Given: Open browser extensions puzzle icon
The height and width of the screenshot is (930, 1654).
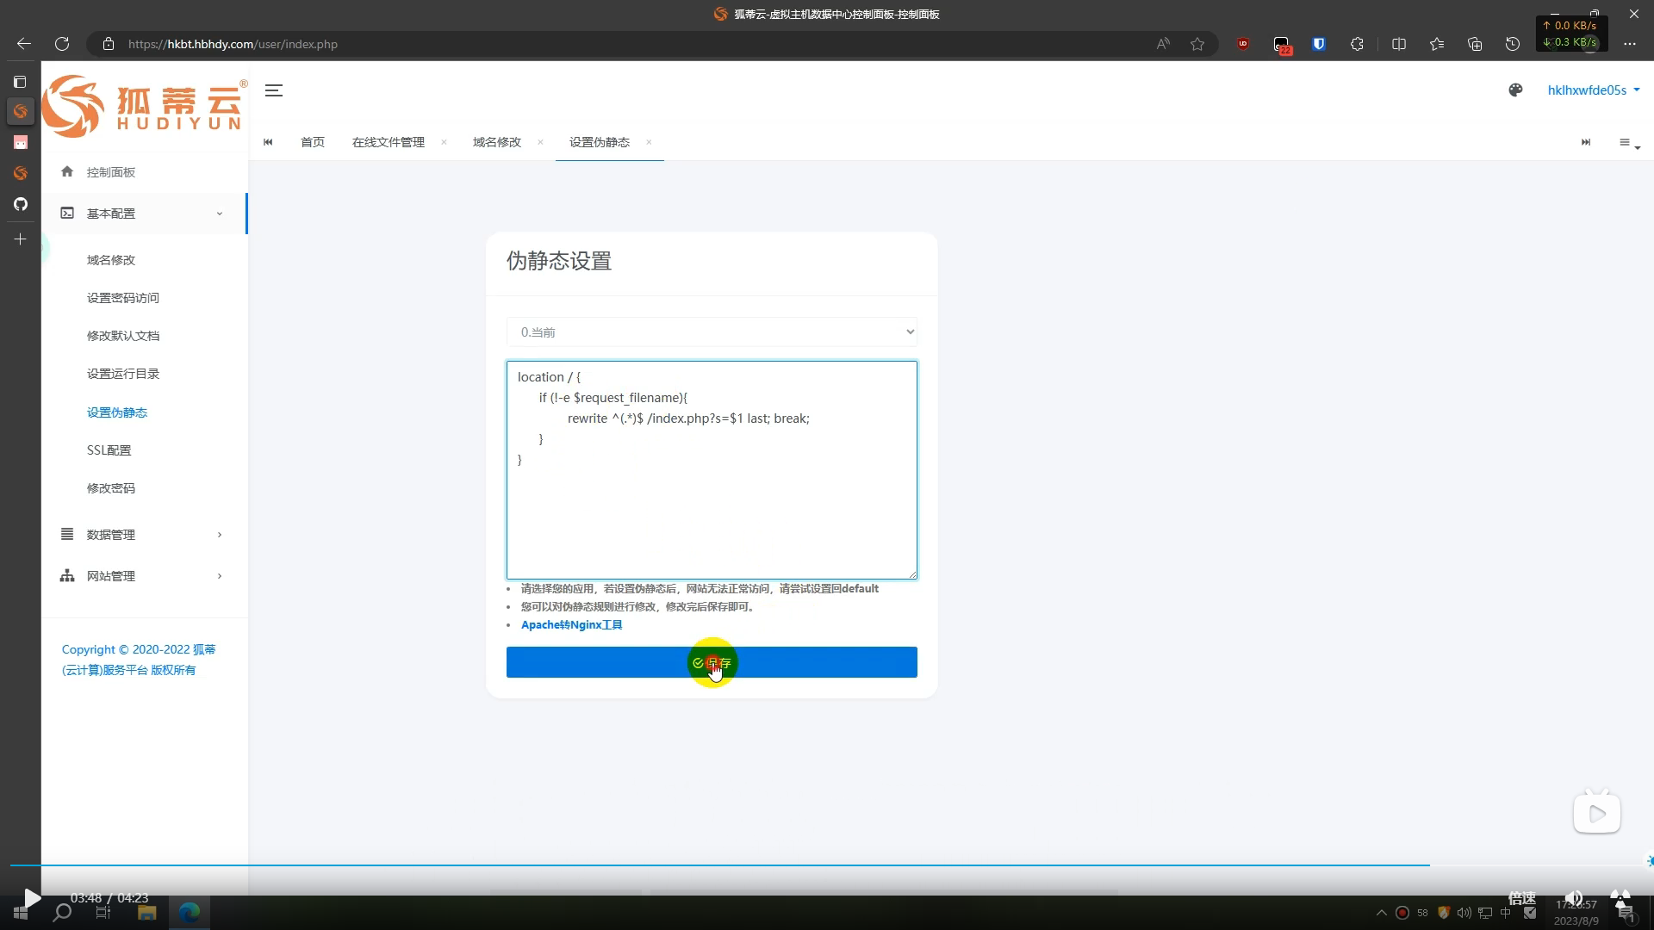Looking at the screenshot, I should tap(1357, 44).
